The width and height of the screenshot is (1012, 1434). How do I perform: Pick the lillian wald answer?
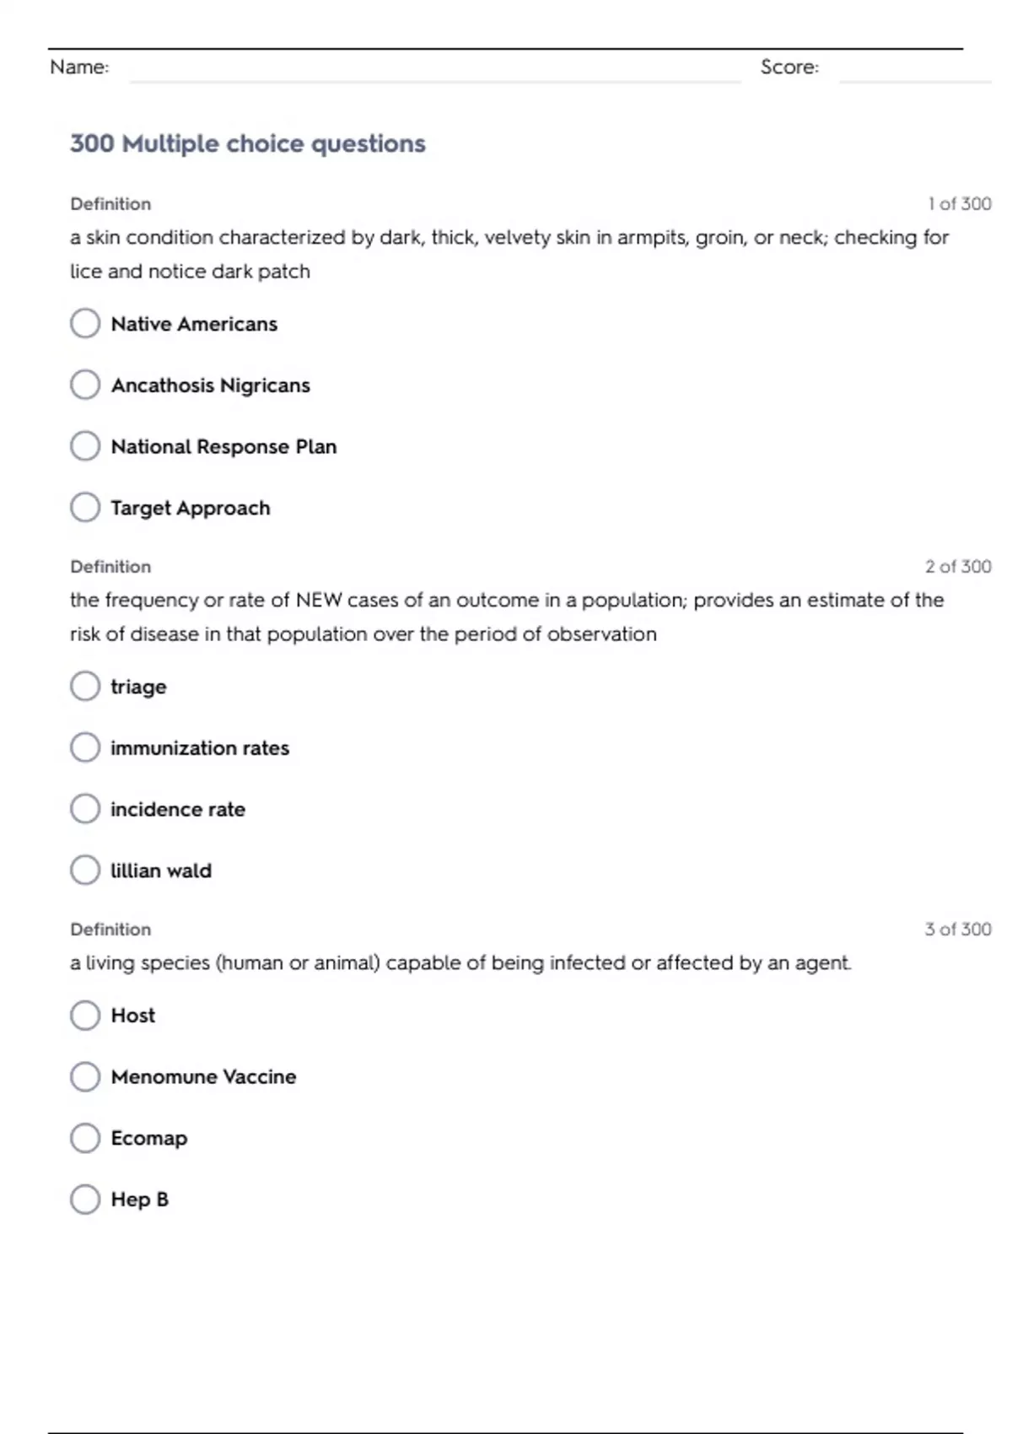[85, 871]
